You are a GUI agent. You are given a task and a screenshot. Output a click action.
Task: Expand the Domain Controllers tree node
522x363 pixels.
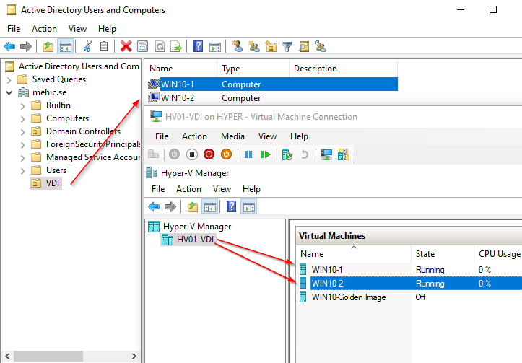pyautogui.click(x=23, y=131)
